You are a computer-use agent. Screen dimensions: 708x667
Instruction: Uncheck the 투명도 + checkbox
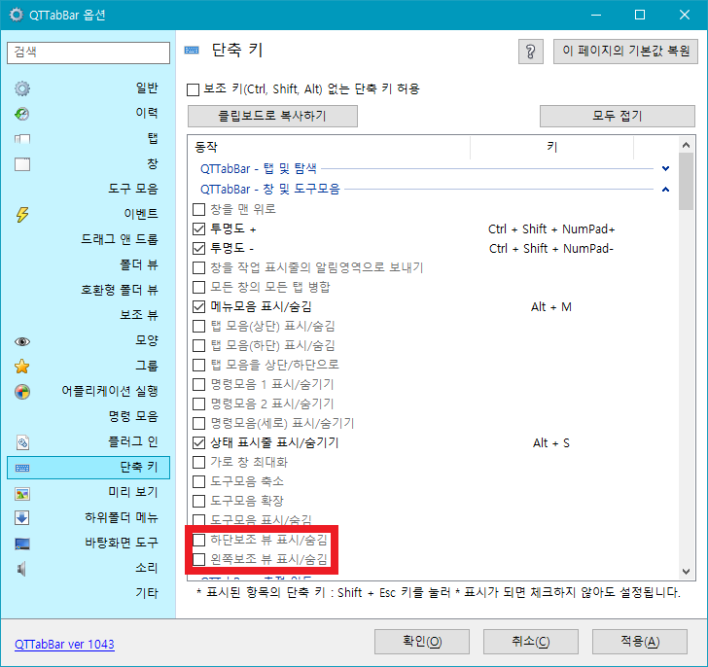tap(198, 228)
